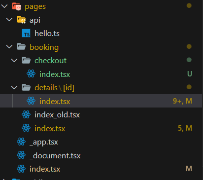Open index.tsx with 9+ problems
The height and width of the screenshot is (180, 203).
[x=55, y=101]
